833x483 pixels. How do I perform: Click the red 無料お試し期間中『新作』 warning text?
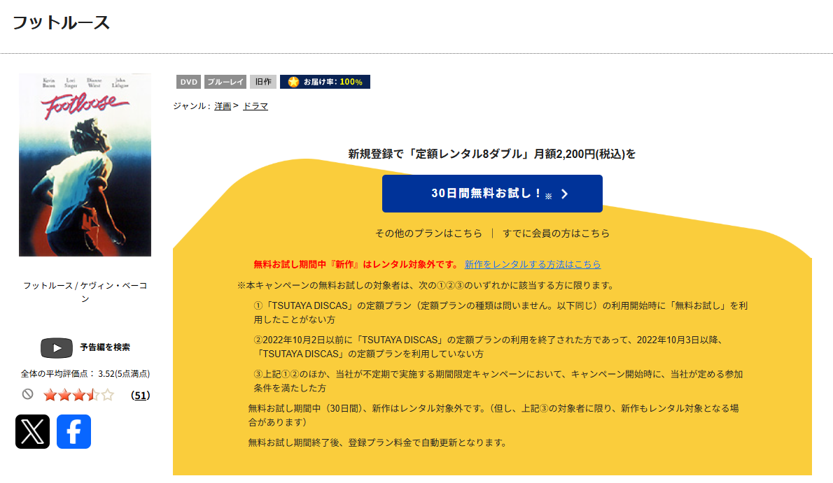(x=356, y=264)
